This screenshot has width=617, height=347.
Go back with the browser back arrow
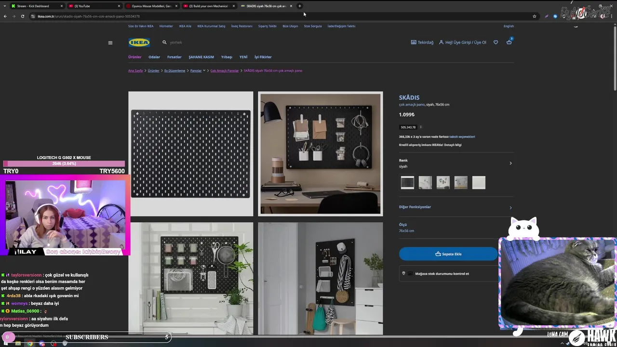5,16
